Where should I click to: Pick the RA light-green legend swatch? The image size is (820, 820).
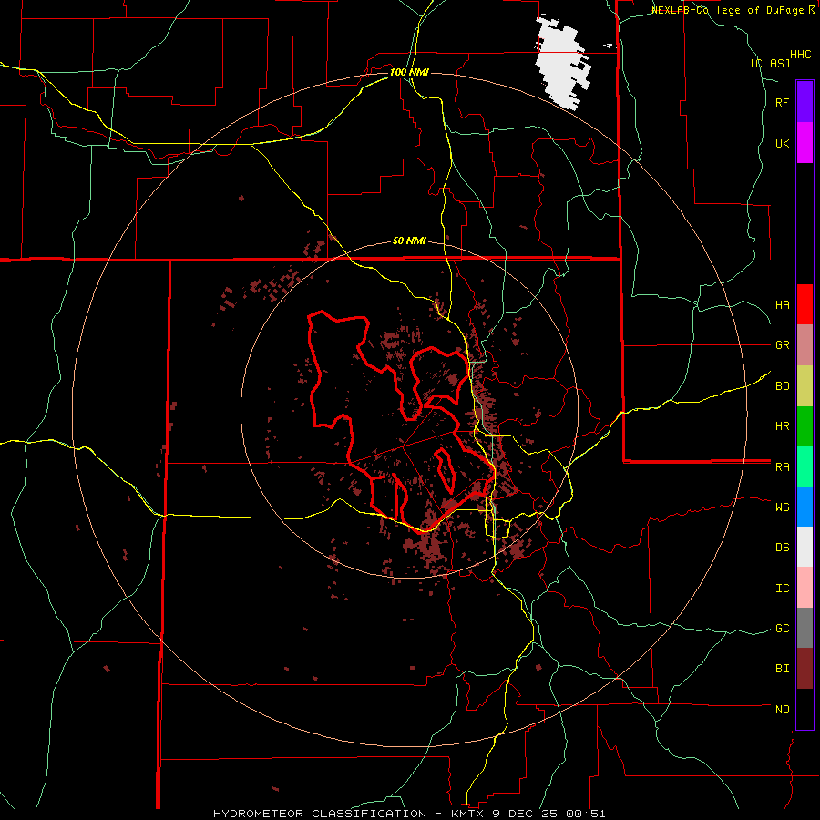(805, 466)
